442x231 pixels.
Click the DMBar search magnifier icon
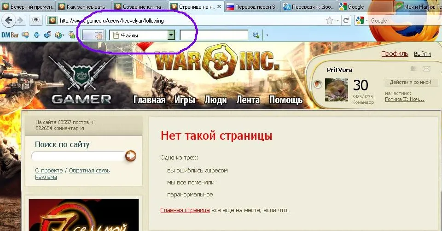click(256, 35)
